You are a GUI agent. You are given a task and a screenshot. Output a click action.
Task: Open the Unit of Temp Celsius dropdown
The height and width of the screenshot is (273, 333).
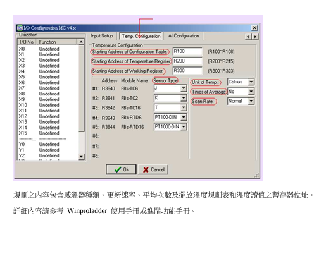pyautogui.click(x=251, y=82)
